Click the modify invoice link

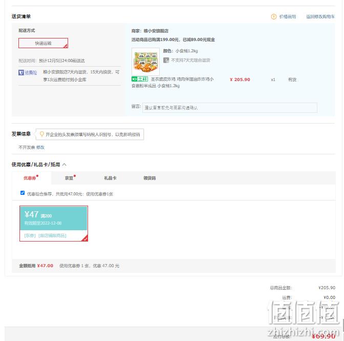(40, 147)
